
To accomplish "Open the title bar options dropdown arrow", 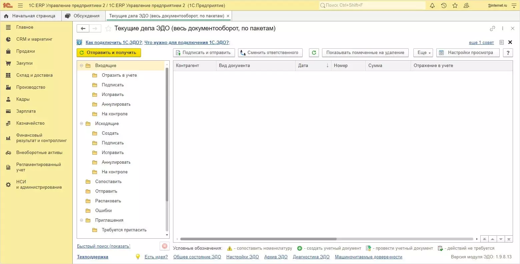I will pyautogui.click(x=514, y=5).
